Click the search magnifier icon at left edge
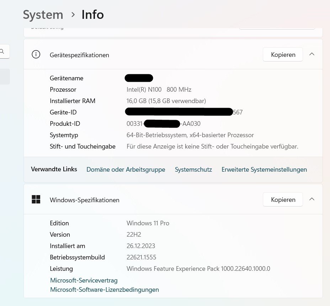Screen dimensions: 330x306 click(2, 51)
